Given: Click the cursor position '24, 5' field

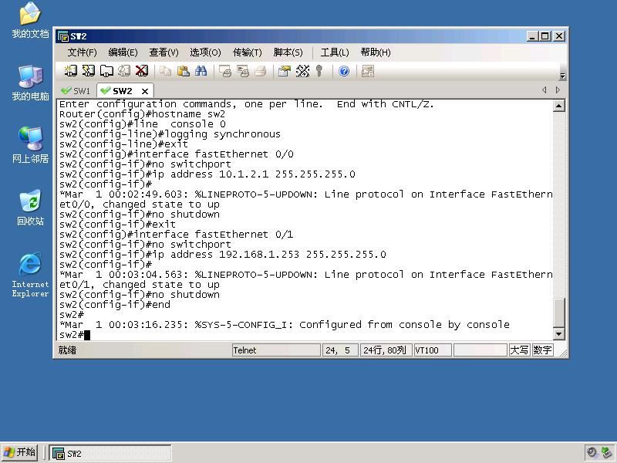Looking at the screenshot, I should tap(340, 350).
